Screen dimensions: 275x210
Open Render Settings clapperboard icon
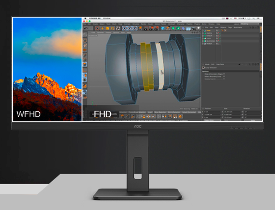(x=157, y=28)
